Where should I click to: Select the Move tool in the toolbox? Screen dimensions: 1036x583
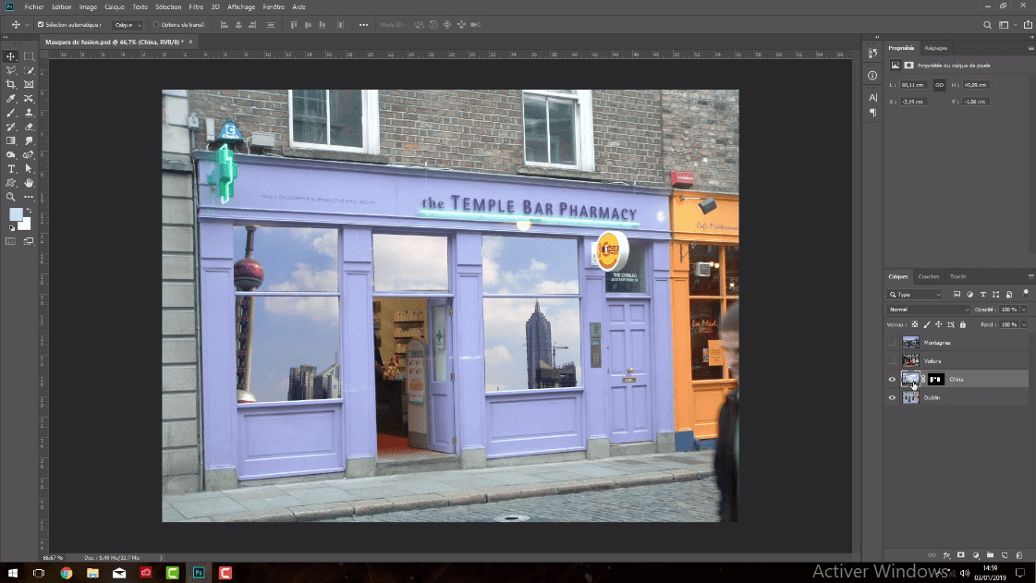[11, 56]
